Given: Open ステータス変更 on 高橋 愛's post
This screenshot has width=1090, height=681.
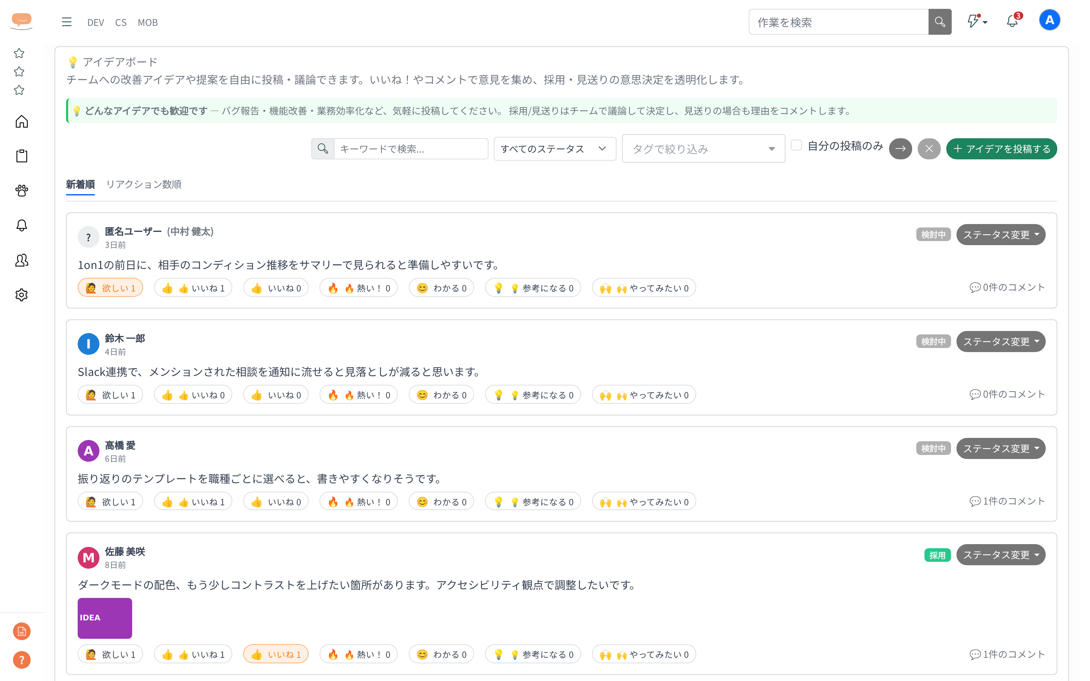Looking at the screenshot, I should [x=1001, y=448].
